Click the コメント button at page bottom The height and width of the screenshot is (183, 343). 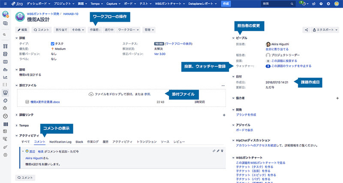(25, 178)
